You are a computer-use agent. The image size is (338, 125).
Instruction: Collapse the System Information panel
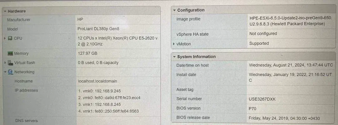(174, 57)
